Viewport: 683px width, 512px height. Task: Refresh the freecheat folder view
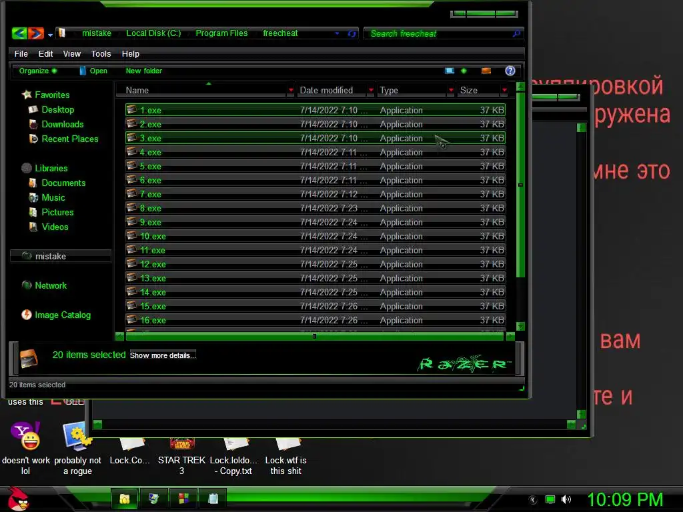click(x=352, y=33)
